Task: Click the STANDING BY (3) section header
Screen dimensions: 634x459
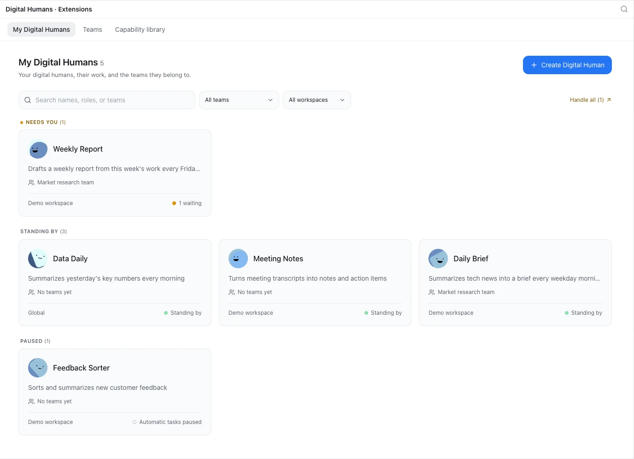Action: pos(44,231)
